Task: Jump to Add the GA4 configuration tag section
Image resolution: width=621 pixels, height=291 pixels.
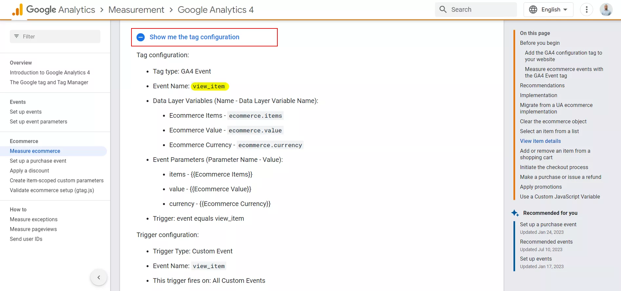Action: coord(563,56)
